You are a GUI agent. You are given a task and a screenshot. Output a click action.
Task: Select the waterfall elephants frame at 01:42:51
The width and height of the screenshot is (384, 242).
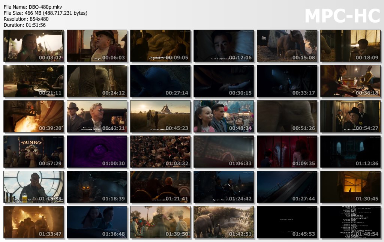224,222
